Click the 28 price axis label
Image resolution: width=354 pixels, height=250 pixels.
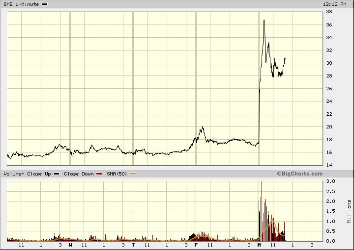point(329,76)
